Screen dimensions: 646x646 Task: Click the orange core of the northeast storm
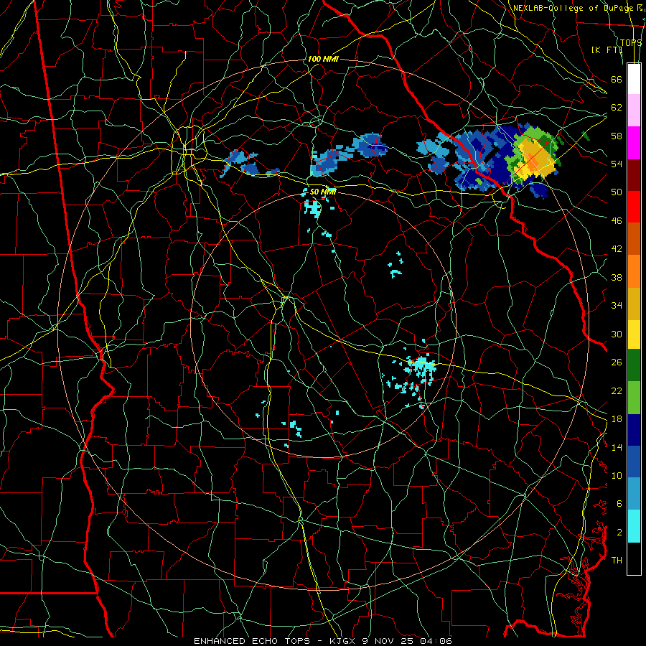[x=533, y=161]
